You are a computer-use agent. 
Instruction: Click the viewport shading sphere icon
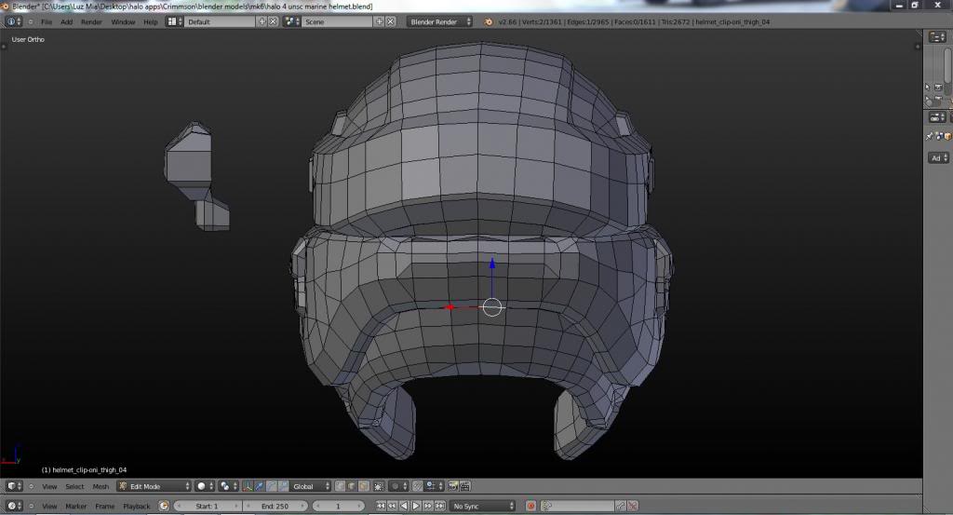point(202,486)
